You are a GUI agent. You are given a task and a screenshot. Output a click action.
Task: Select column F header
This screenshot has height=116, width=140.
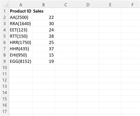(x=131, y=5)
